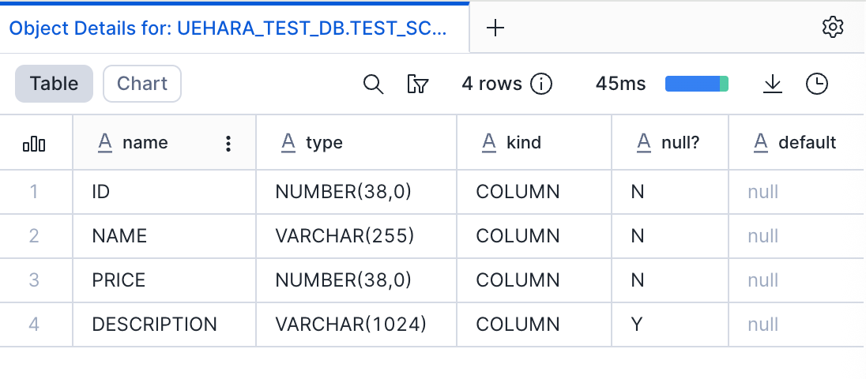Click the type column header
Image resolution: width=866 pixels, height=379 pixels.
[324, 143]
